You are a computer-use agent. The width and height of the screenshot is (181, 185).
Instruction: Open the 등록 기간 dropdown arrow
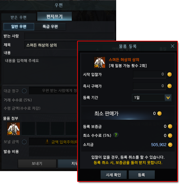pyautogui.click(x=168, y=98)
